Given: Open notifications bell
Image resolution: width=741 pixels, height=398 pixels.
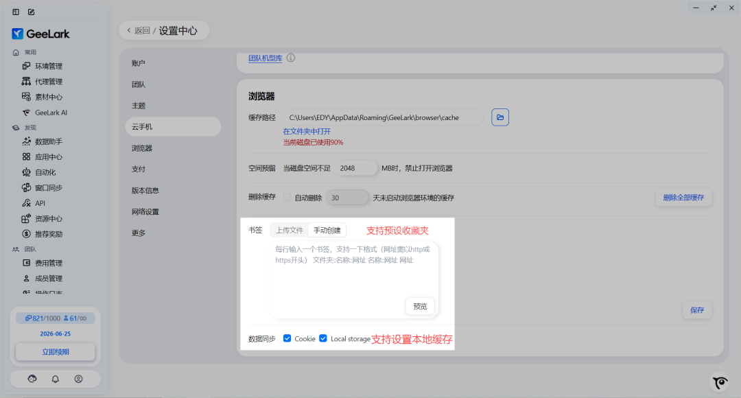Looking at the screenshot, I should click(x=56, y=379).
